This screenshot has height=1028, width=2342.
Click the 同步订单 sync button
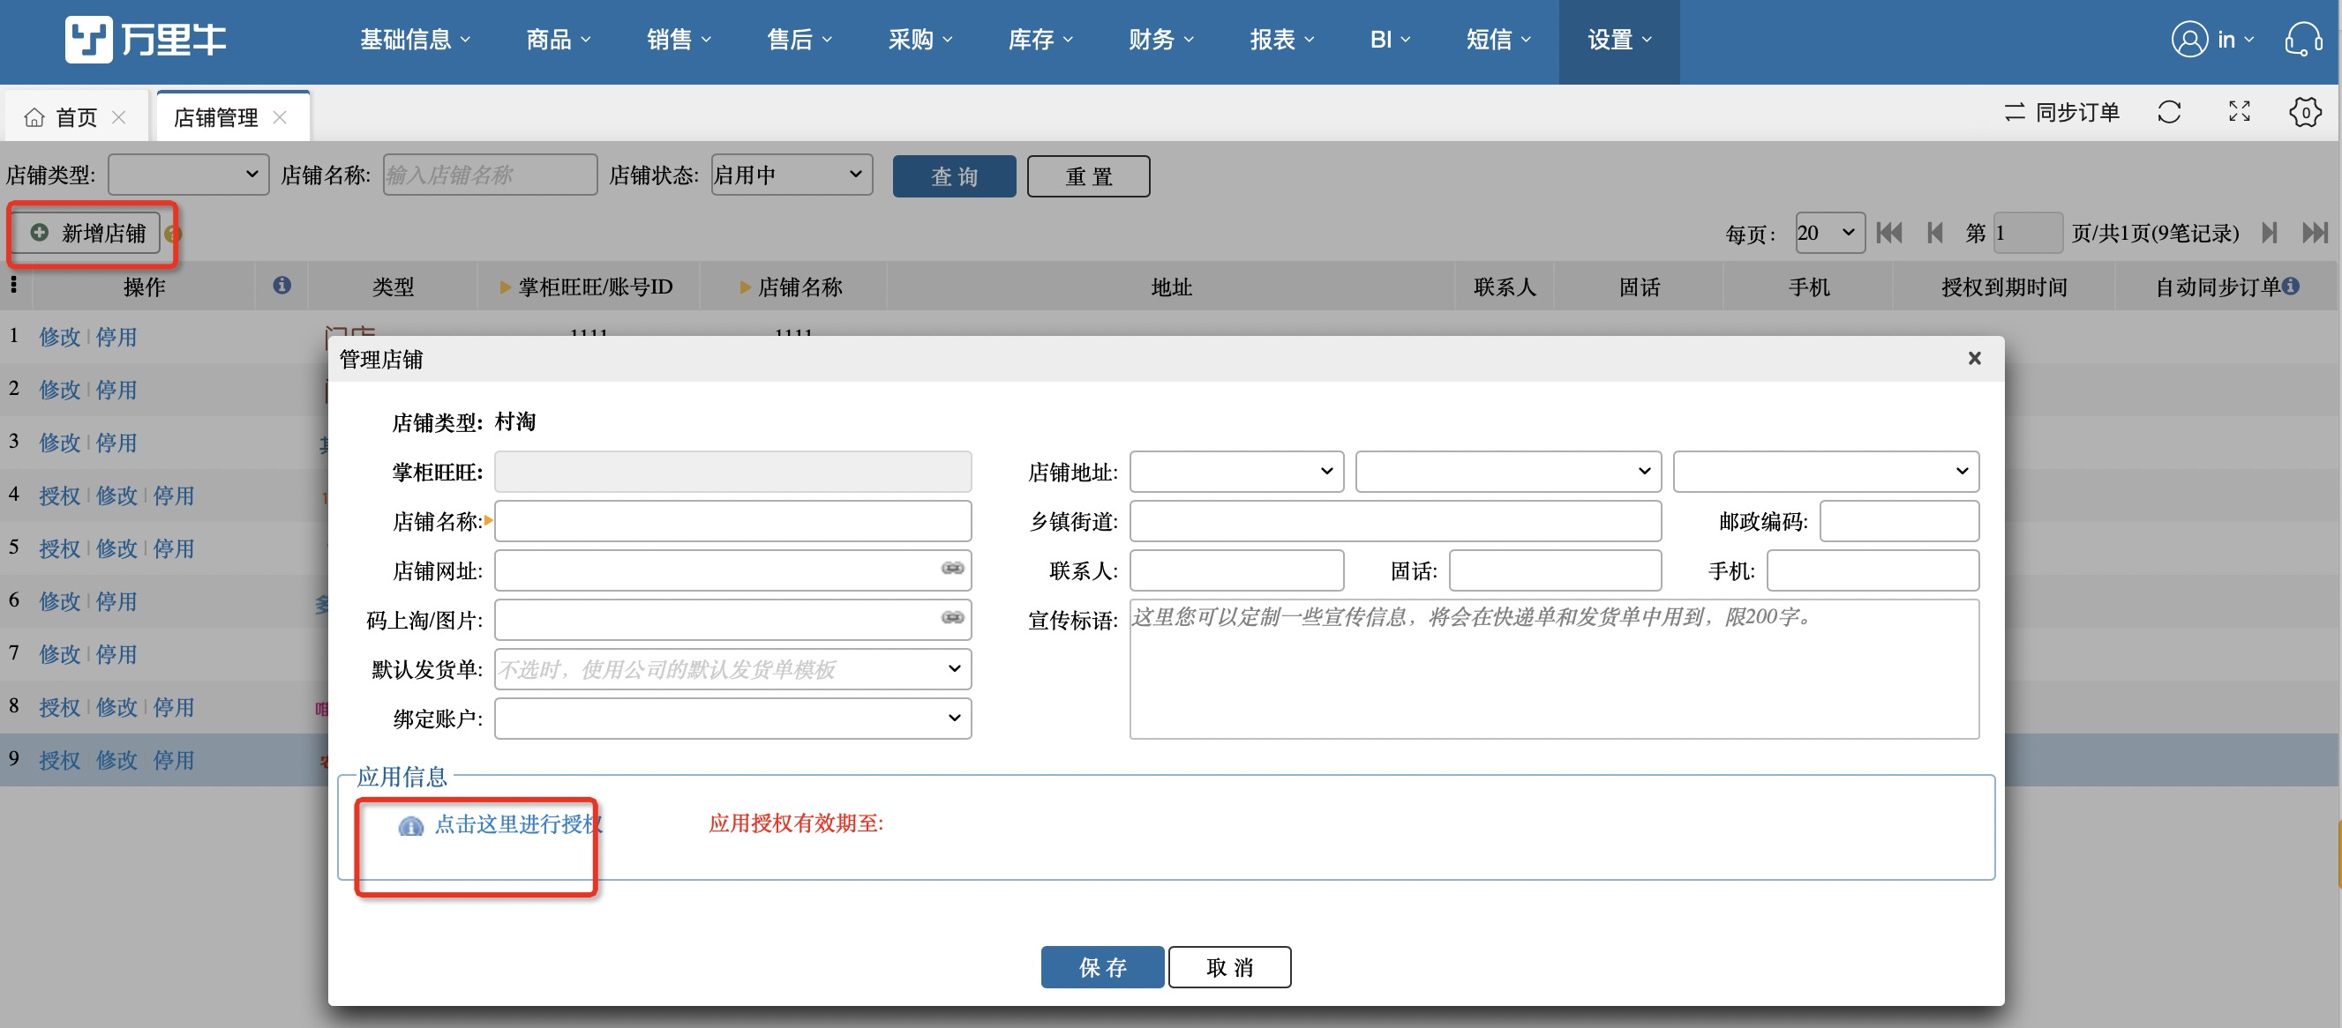pyautogui.click(x=2062, y=112)
